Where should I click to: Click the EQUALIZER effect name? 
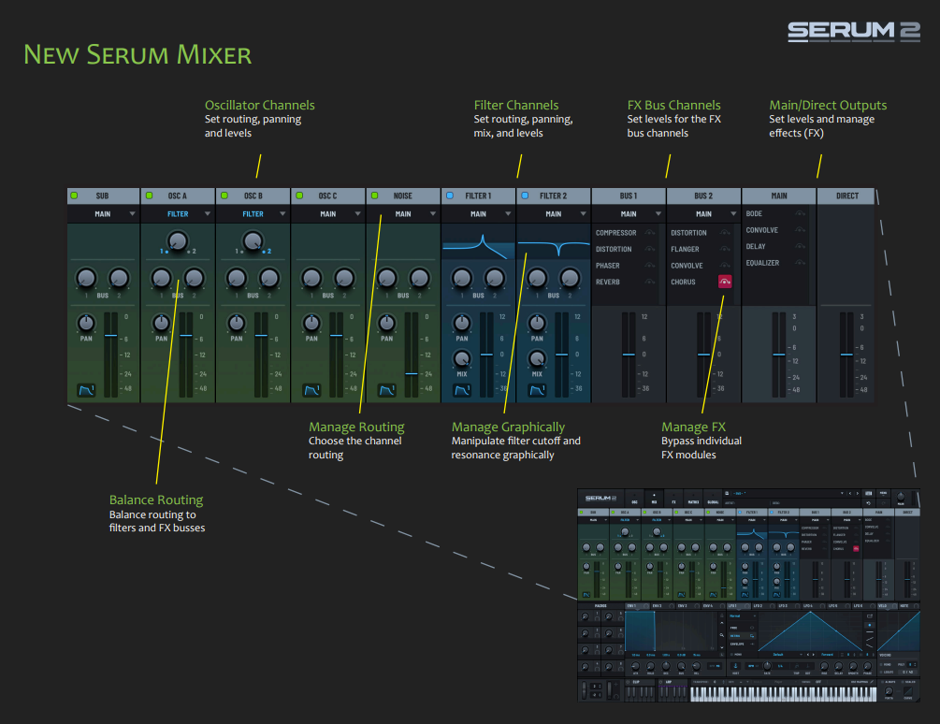[x=762, y=263]
